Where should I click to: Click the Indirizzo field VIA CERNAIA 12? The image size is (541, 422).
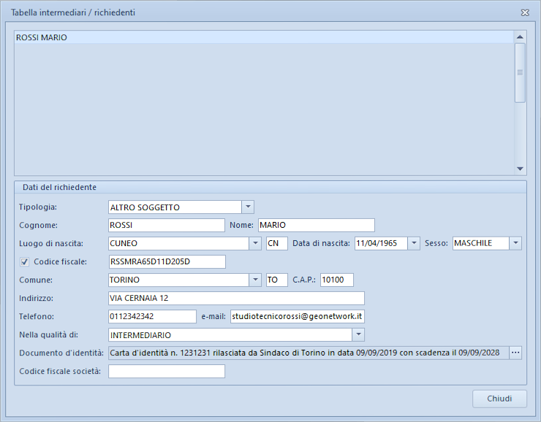click(x=236, y=299)
